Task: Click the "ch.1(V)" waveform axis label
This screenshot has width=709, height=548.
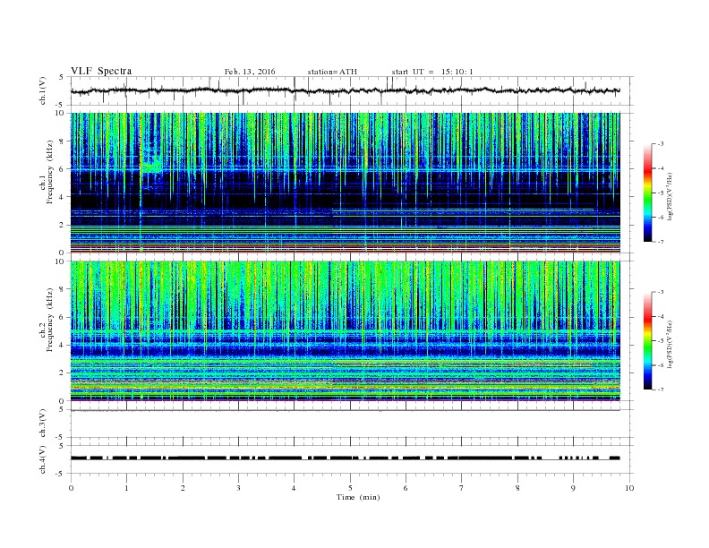Action: point(43,90)
